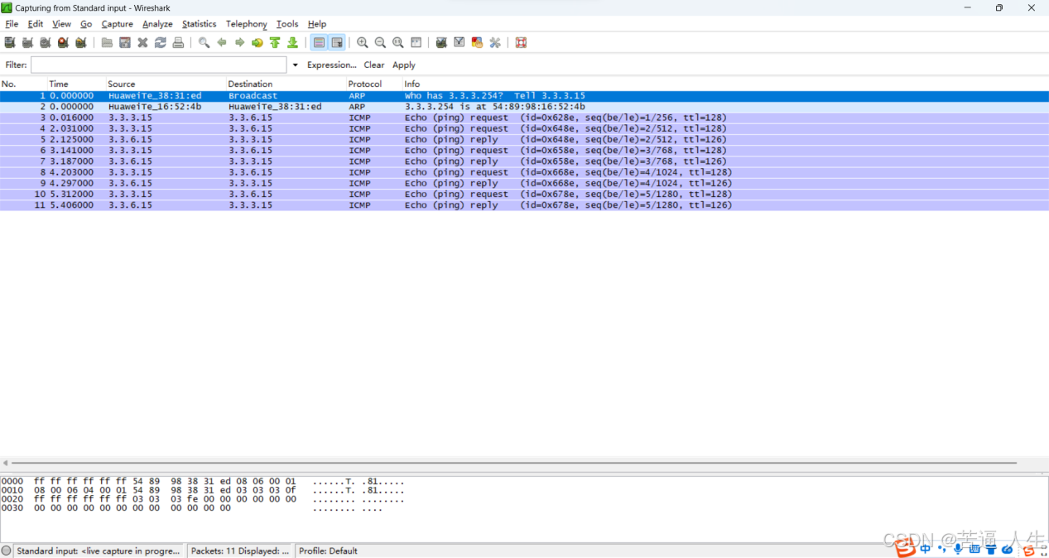This screenshot has width=1049, height=558.
Task: Open the View menu
Action: tap(62, 24)
